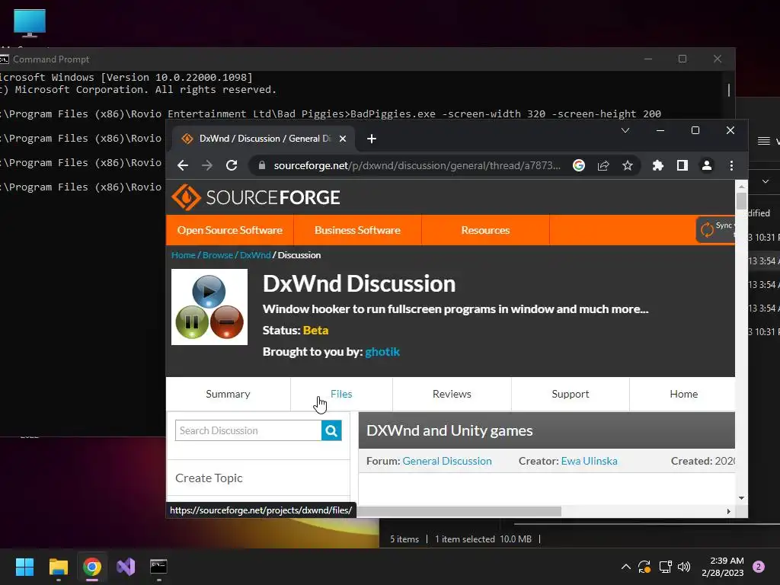Screen dimensions: 780x585
Task: Click the blue search magnifier button
Action: pyautogui.click(x=331, y=430)
